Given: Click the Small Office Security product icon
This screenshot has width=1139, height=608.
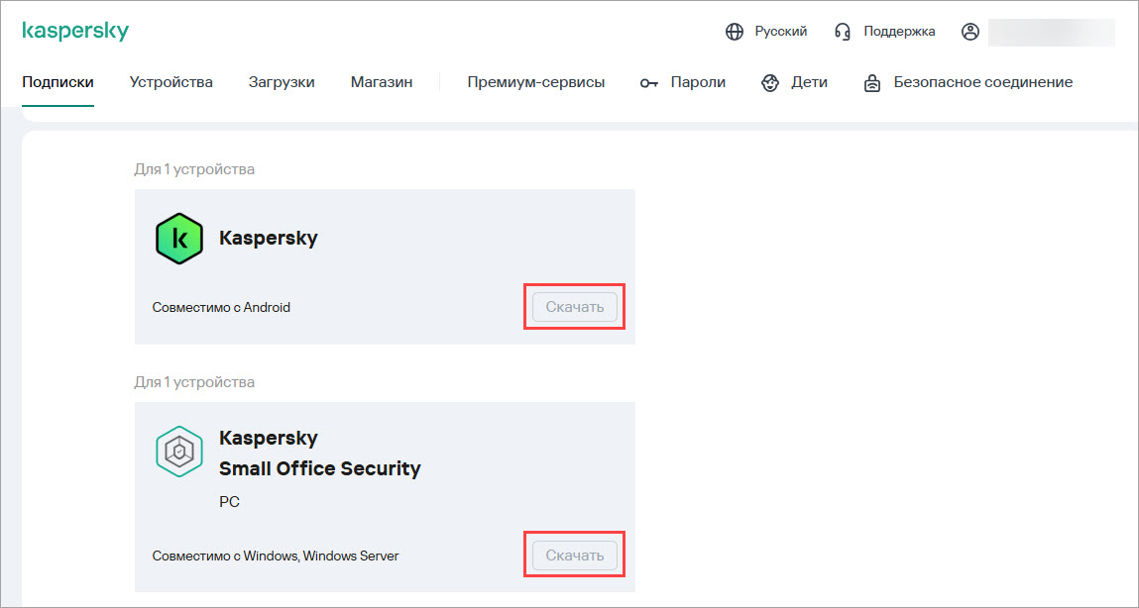Looking at the screenshot, I should click(178, 452).
